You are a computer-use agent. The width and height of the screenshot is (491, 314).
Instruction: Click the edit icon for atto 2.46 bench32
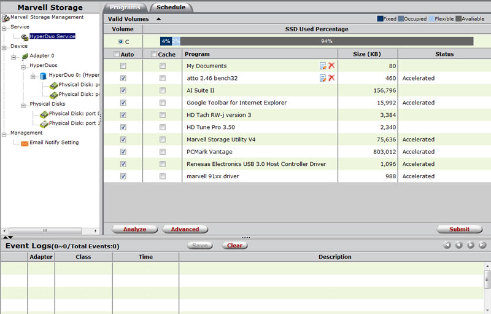pos(323,78)
